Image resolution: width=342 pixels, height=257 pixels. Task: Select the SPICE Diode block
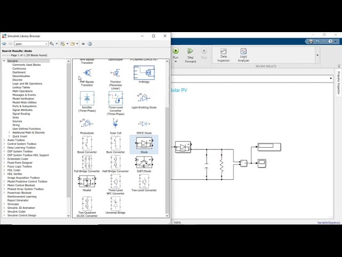[144, 127]
